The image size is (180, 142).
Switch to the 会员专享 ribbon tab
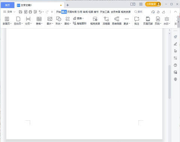coord(115,12)
